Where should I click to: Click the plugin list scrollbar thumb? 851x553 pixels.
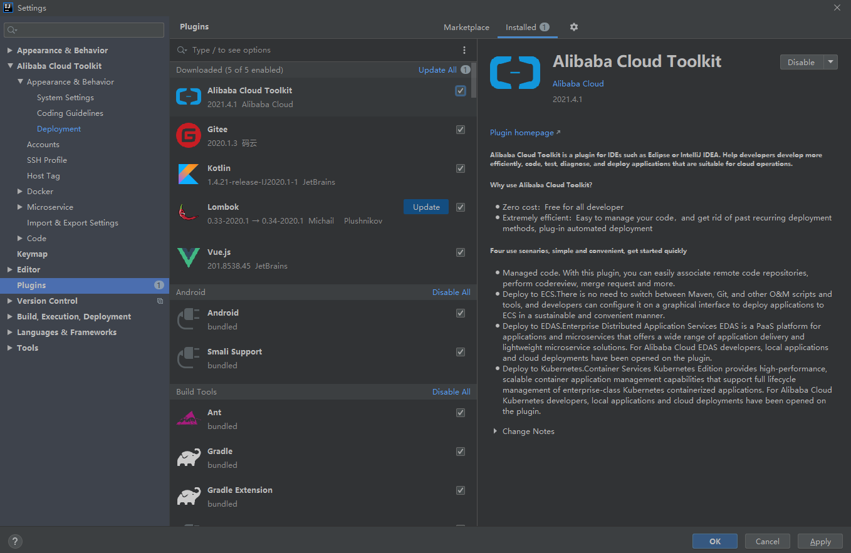click(474, 80)
